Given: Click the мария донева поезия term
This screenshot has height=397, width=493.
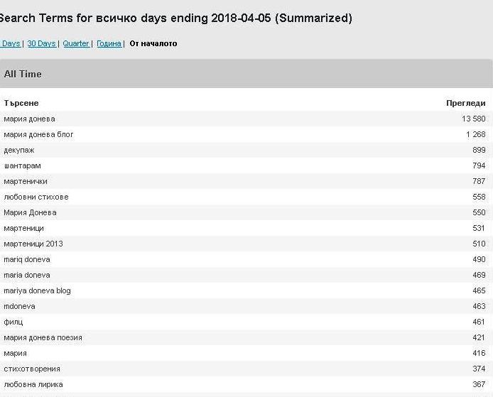Looking at the screenshot, I should click(x=43, y=337).
